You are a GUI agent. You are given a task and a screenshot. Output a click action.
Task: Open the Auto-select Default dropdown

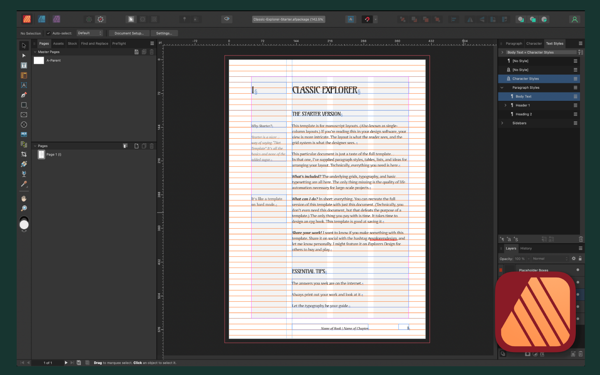pyautogui.click(x=90, y=33)
